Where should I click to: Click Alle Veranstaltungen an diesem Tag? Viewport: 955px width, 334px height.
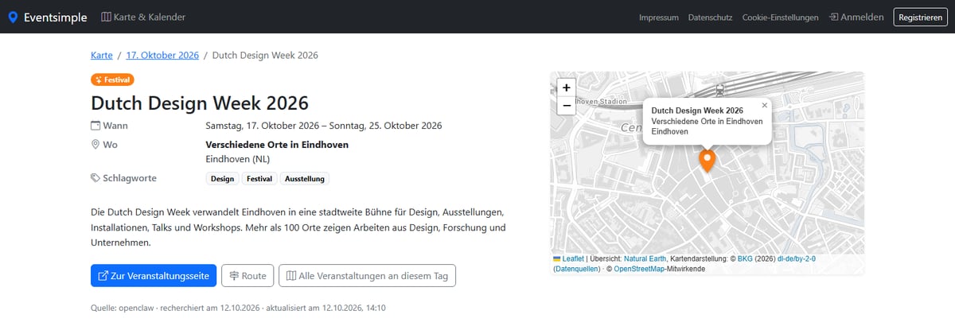[368, 275]
